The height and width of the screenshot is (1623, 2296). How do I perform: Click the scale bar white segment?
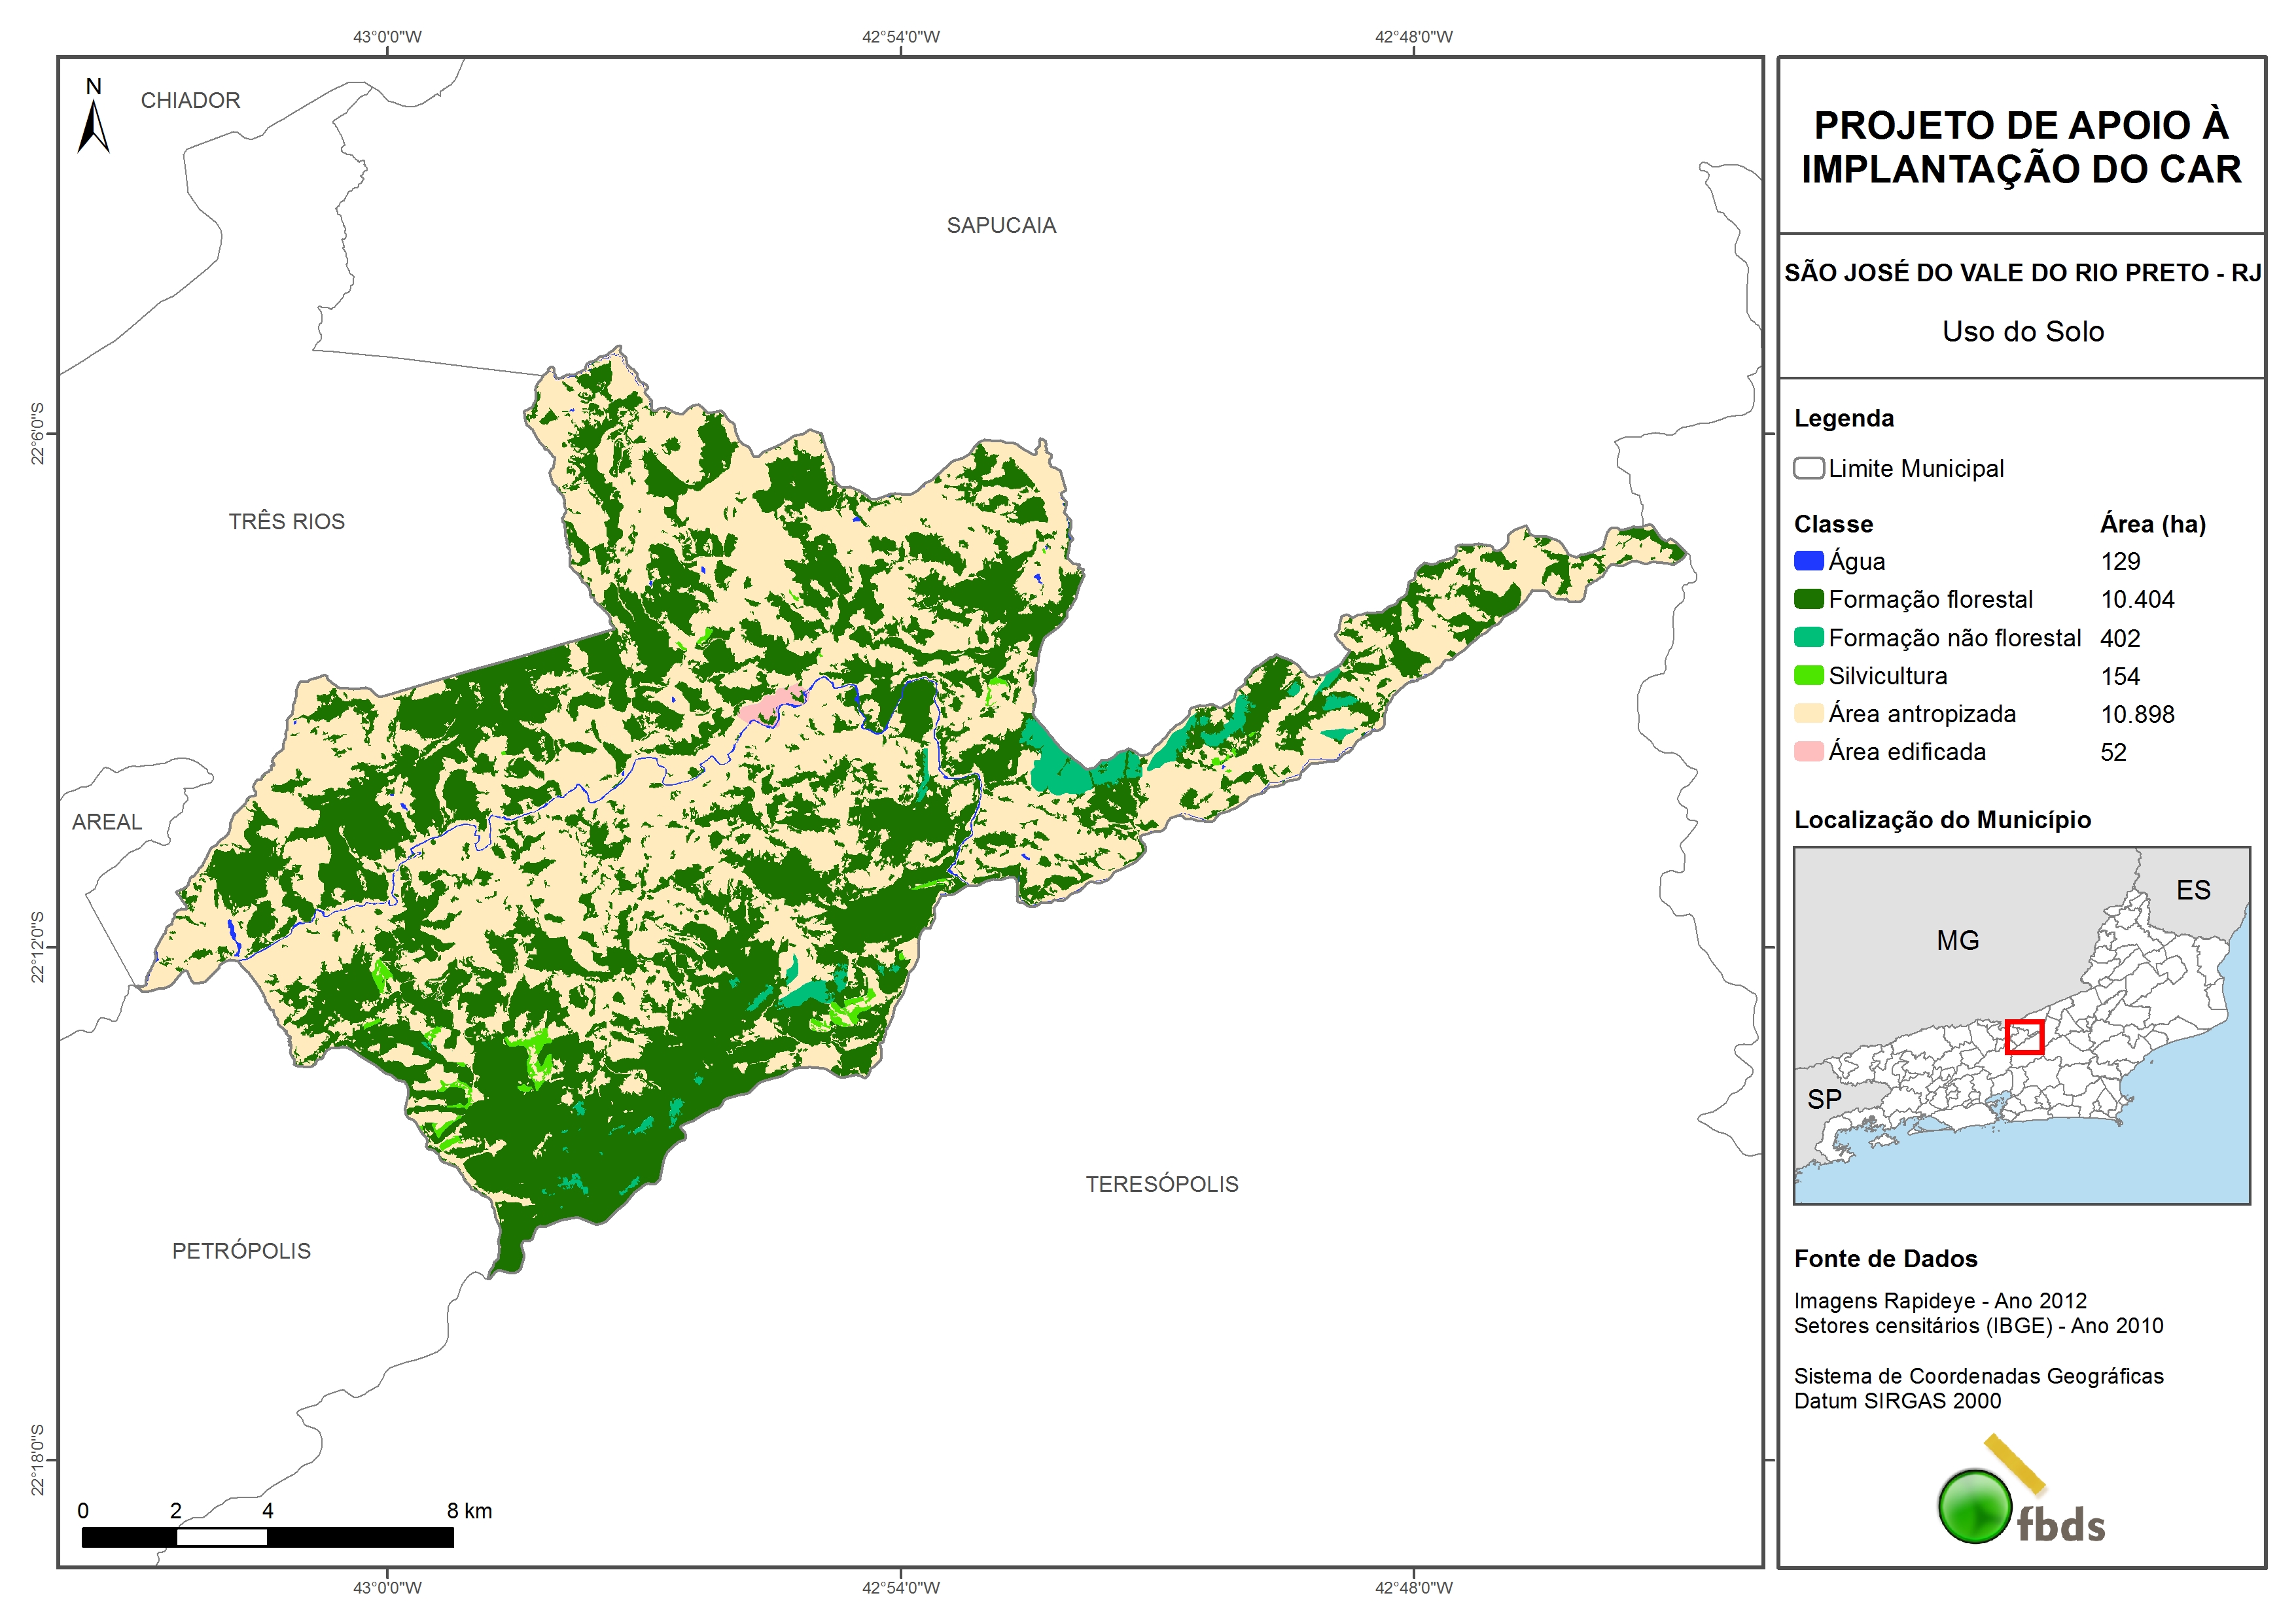pos(221,1537)
